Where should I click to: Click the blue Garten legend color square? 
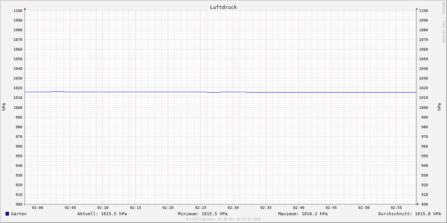(x=7, y=214)
